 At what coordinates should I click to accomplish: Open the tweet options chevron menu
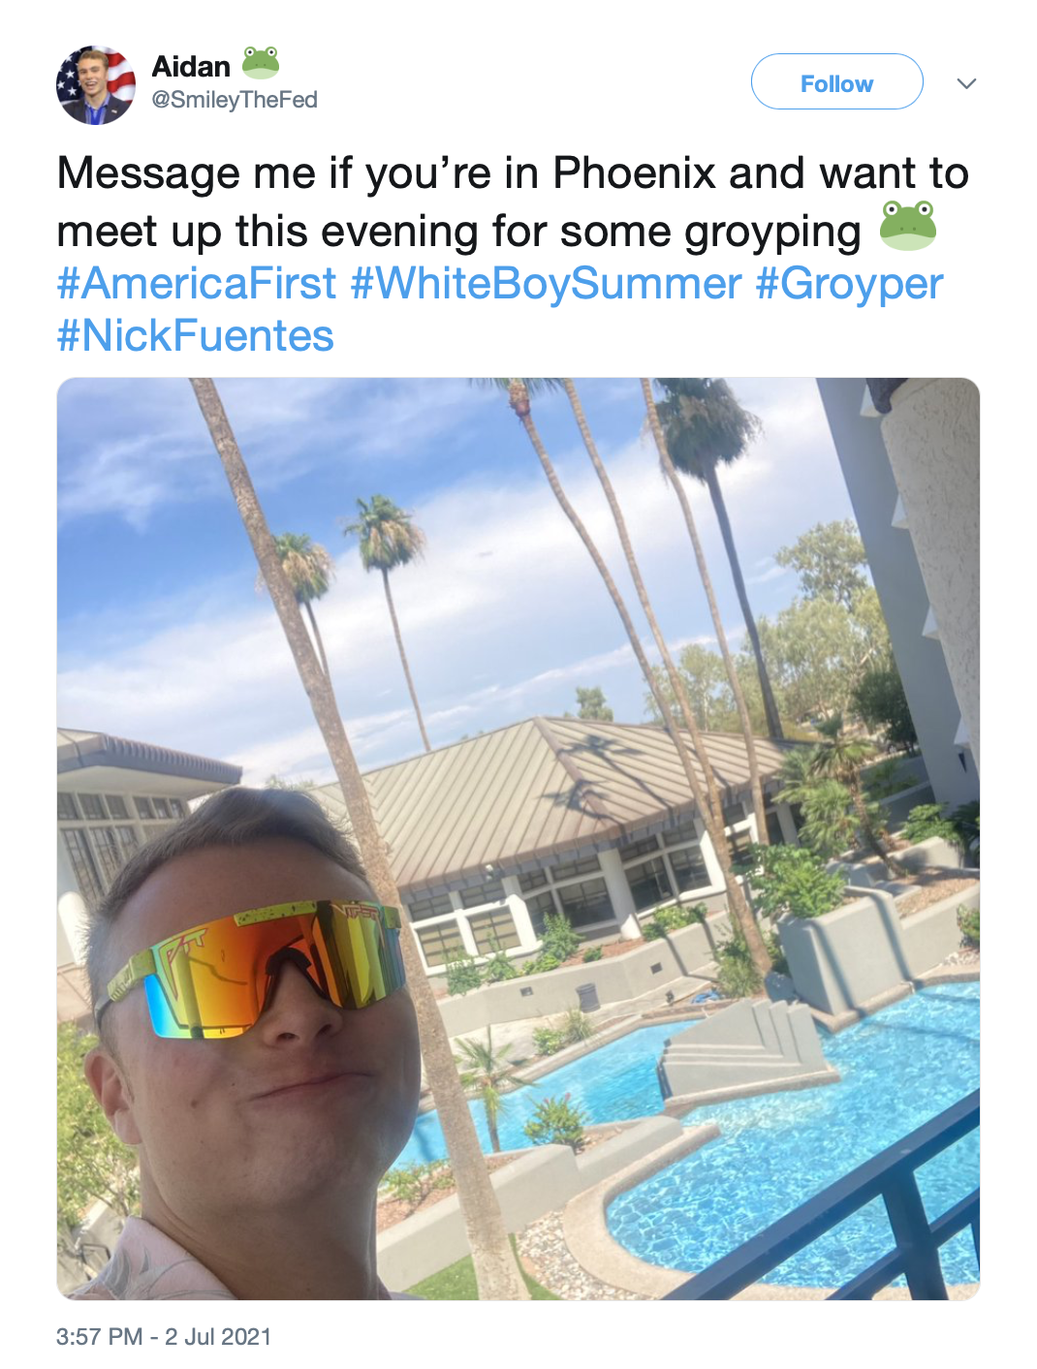[965, 83]
